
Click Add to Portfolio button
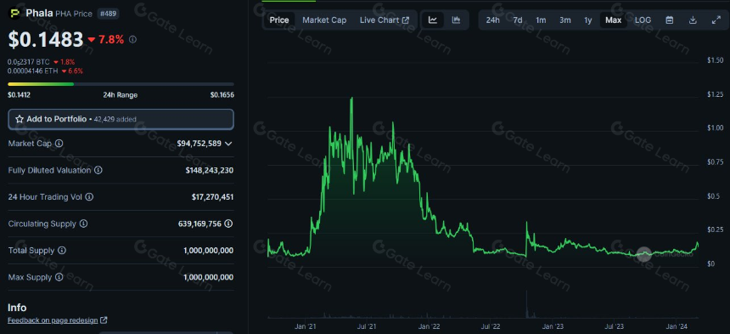pyautogui.click(x=121, y=119)
